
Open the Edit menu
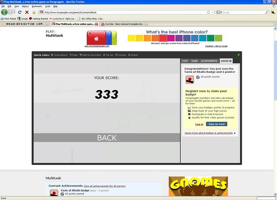[x=9, y=6]
